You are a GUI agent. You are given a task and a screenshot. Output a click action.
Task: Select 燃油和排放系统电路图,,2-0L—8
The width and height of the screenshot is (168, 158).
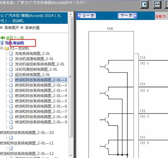[41, 117]
